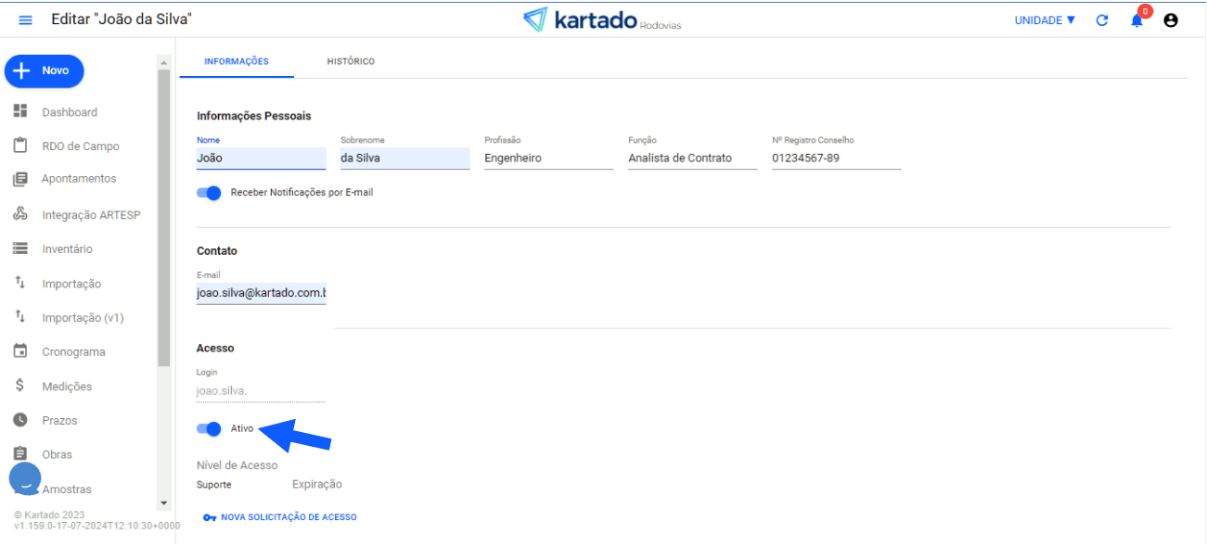Expand the UNIDADE dropdown
The height and width of the screenshot is (547, 1207).
(1045, 19)
